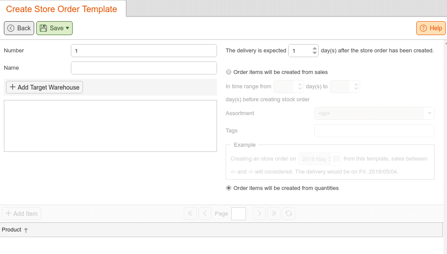Refresh the item list

[289, 213]
